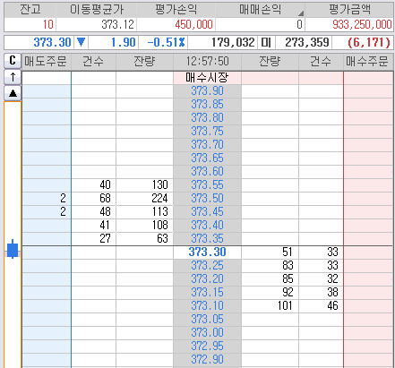
Task: Click ask quantity 63 at 373.35
Action: [x=145, y=239]
